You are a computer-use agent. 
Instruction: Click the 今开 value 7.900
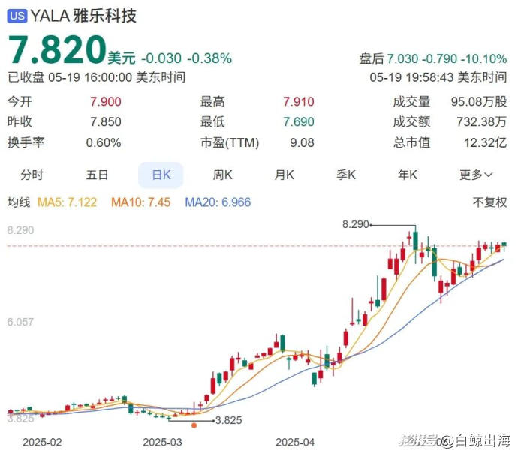tap(106, 102)
